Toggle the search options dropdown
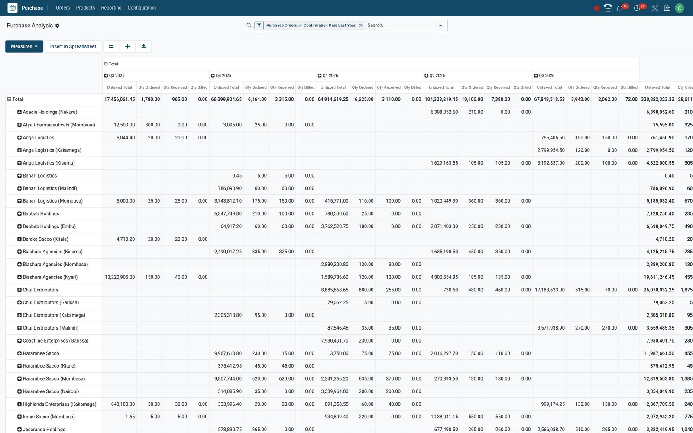The width and height of the screenshot is (693, 433). [440, 26]
